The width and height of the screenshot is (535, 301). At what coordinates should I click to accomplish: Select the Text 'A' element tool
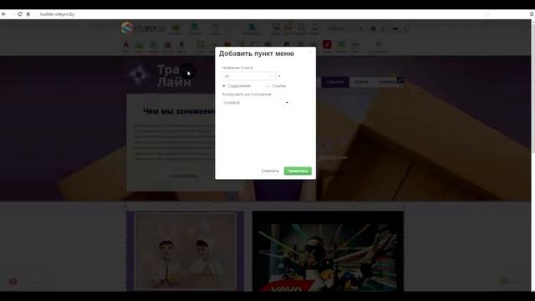tap(126, 46)
